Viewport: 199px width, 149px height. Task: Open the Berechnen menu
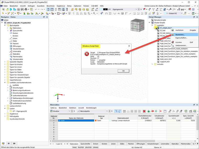pos(51,6)
